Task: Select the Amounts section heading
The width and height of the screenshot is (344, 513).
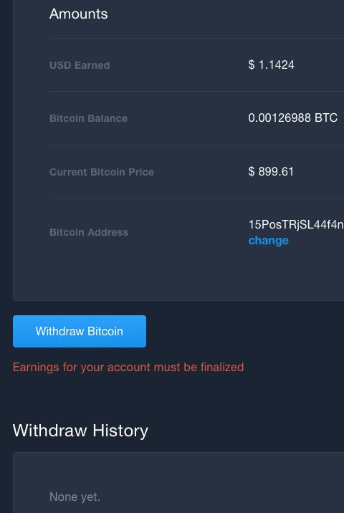Action: (79, 14)
